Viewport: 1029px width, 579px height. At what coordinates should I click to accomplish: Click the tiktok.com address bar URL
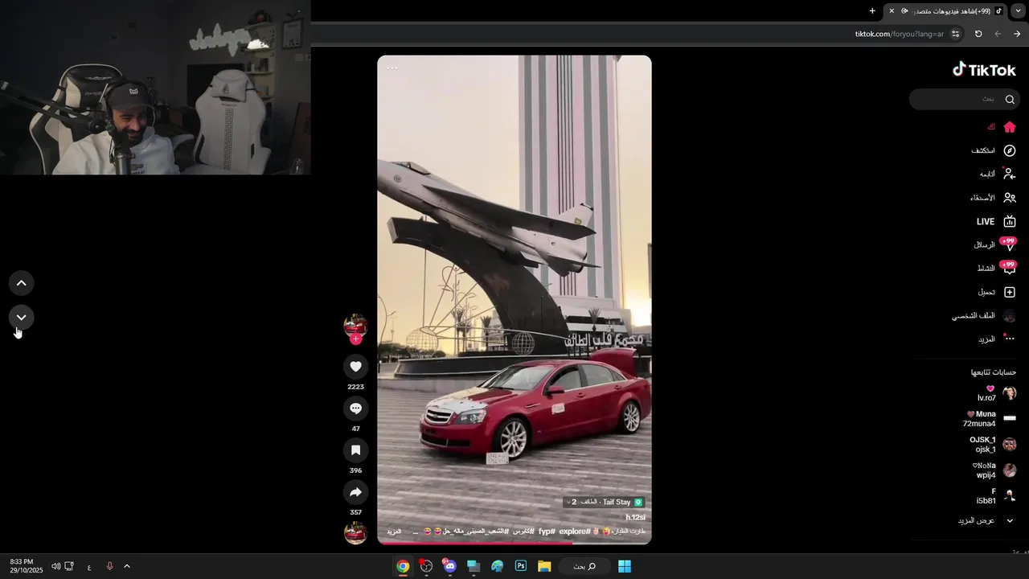(x=899, y=34)
